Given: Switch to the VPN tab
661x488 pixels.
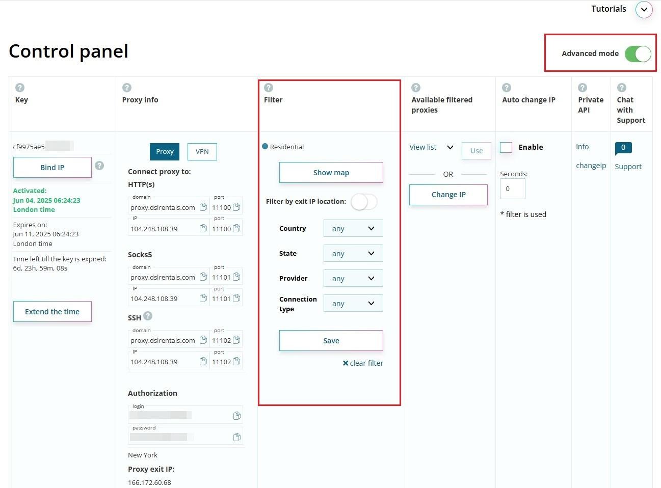Looking at the screenshot, I should tap(202, 152).
